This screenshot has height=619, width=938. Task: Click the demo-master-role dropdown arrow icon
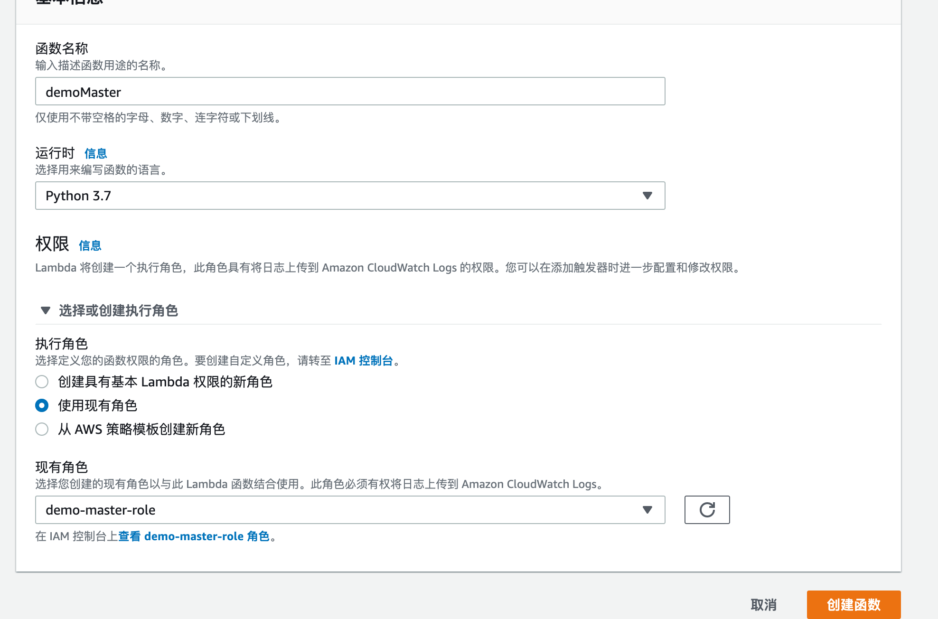coord(647,510)
